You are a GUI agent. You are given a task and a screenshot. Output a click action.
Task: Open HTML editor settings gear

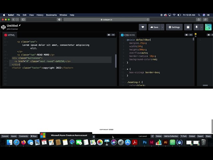109,35
